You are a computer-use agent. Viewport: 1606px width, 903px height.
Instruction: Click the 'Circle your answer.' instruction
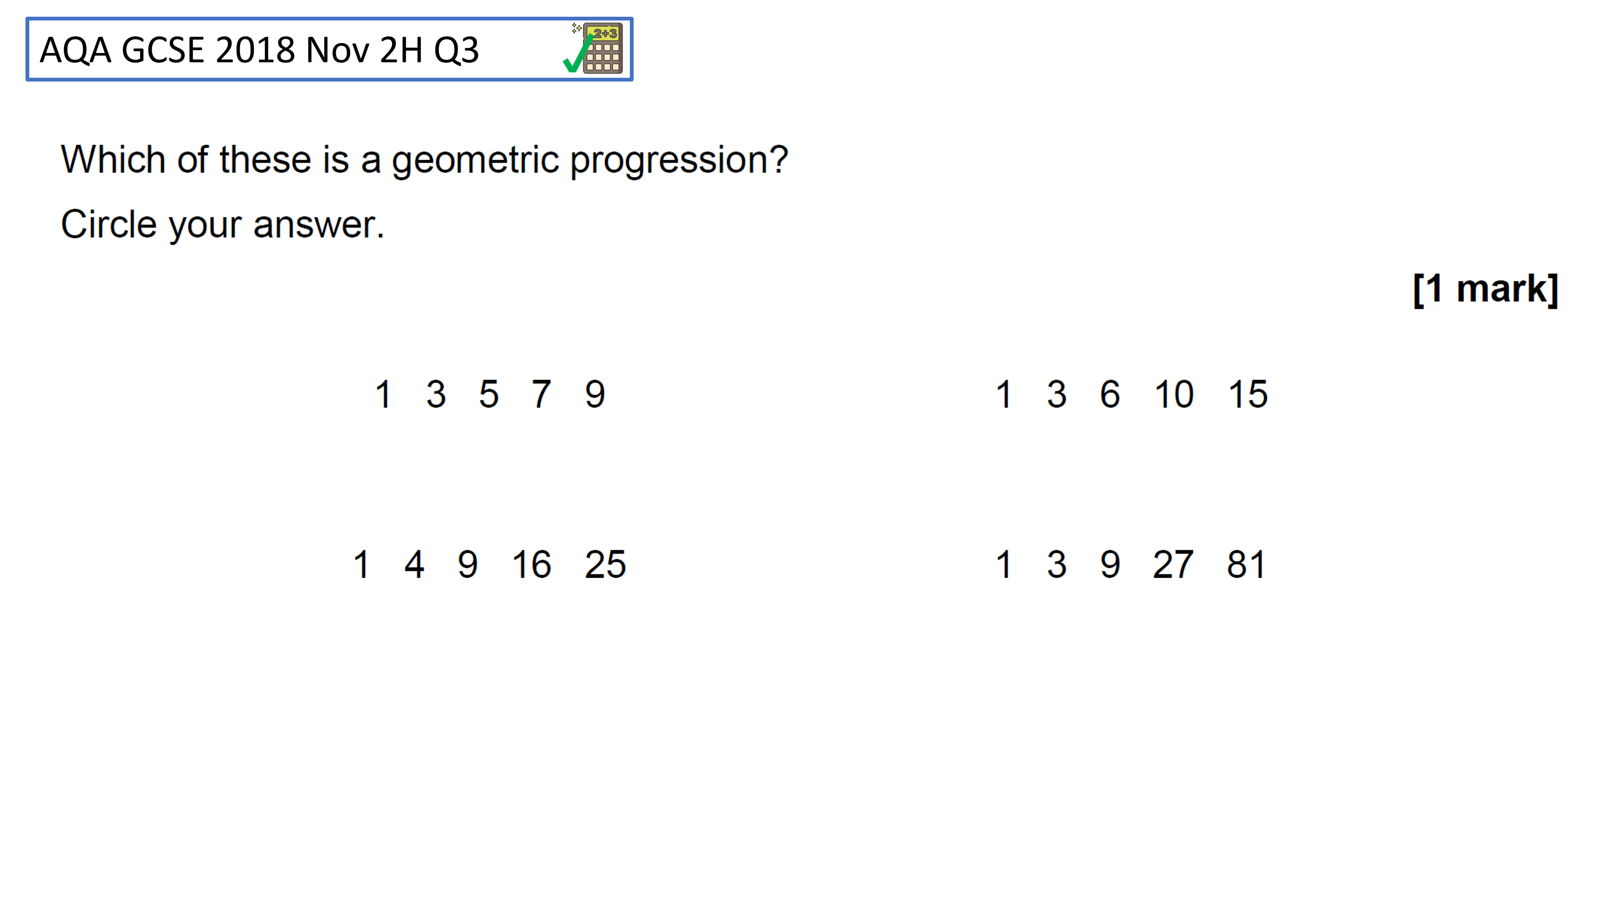coord(222,225)
